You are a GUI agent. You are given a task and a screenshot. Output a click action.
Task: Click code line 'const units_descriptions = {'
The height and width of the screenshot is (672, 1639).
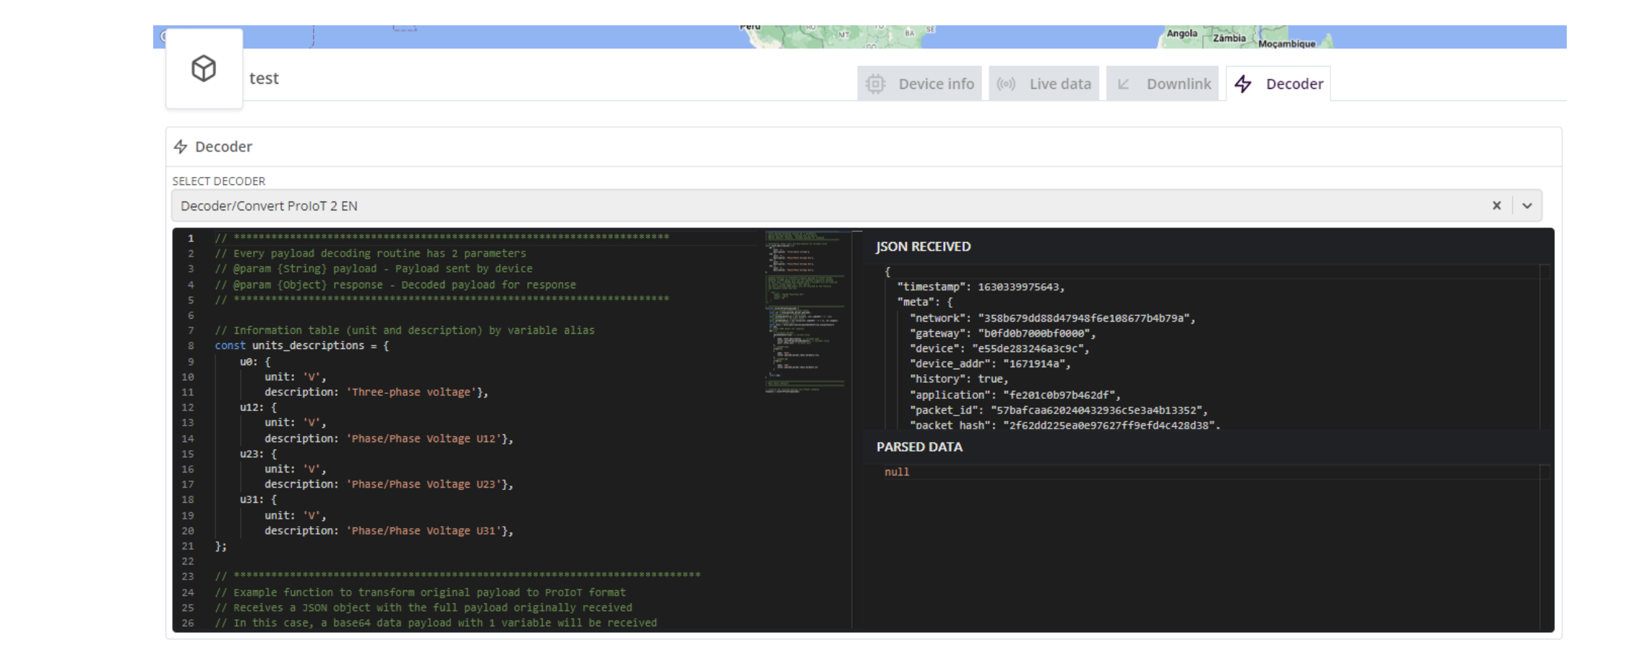pyautogui.click(x=302, y=345)
